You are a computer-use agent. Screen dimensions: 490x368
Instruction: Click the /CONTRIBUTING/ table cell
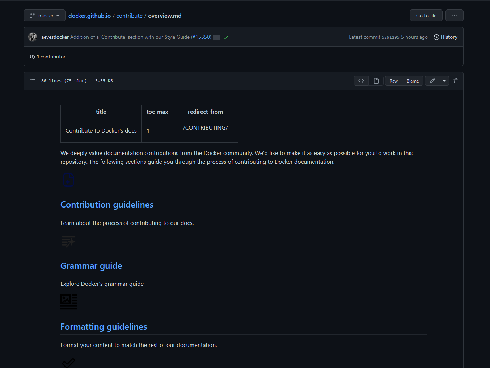(205, 127)
